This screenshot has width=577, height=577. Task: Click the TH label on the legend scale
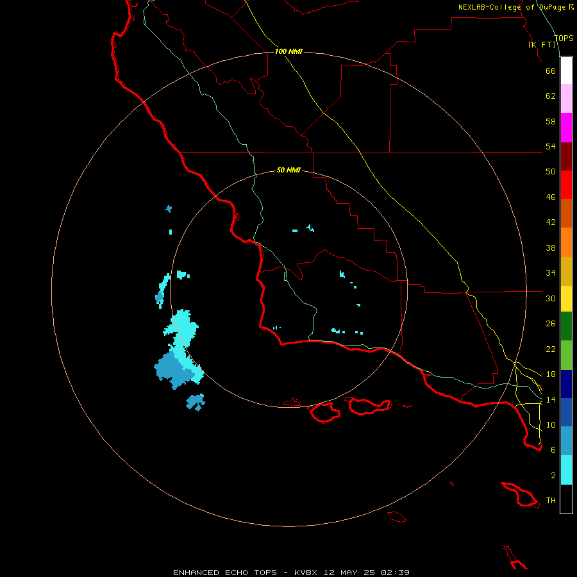point(551,501)
